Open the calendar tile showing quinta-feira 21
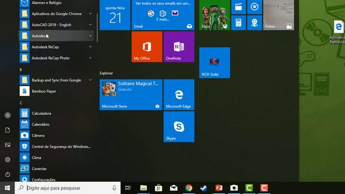This screenshot has height=194, width=345. click(115, 15)
